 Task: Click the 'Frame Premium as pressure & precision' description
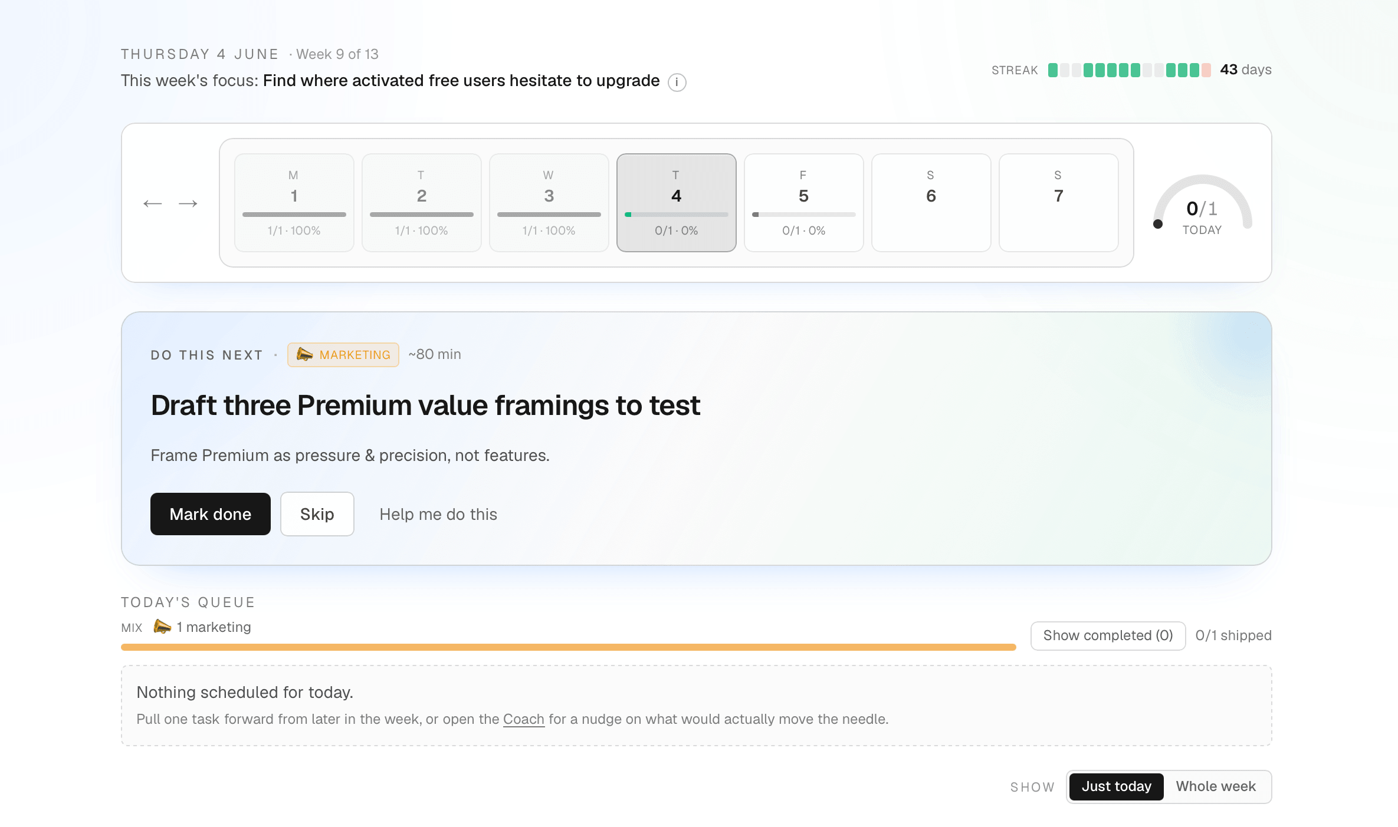point(350,456)
